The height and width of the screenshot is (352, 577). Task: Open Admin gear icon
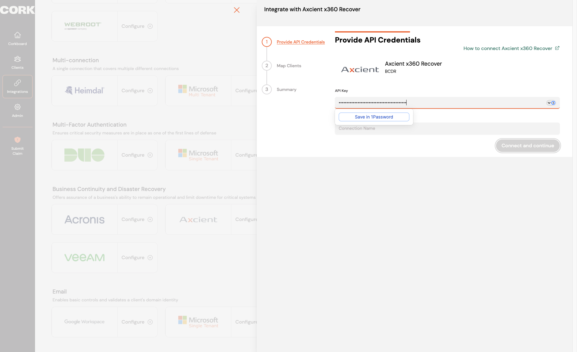tap(18, 107)
